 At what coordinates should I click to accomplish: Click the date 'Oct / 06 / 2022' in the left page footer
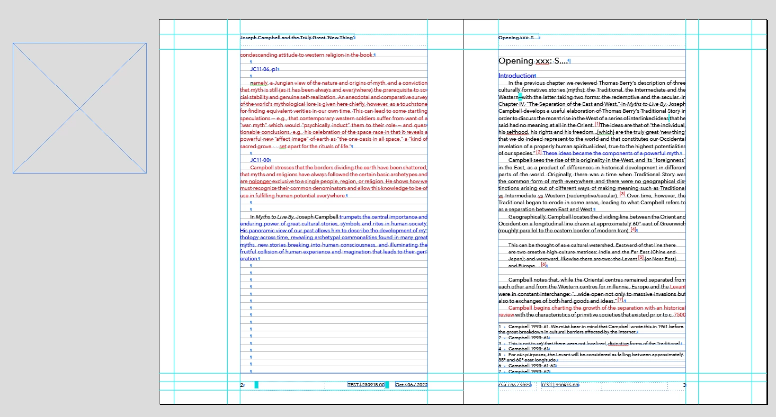[x=411, y=385]
